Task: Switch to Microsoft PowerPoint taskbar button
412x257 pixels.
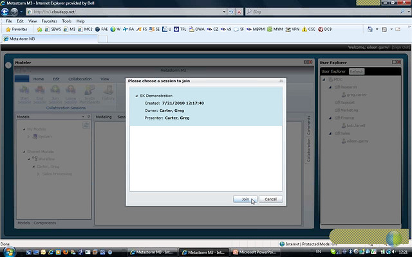Action: (256, 253)
